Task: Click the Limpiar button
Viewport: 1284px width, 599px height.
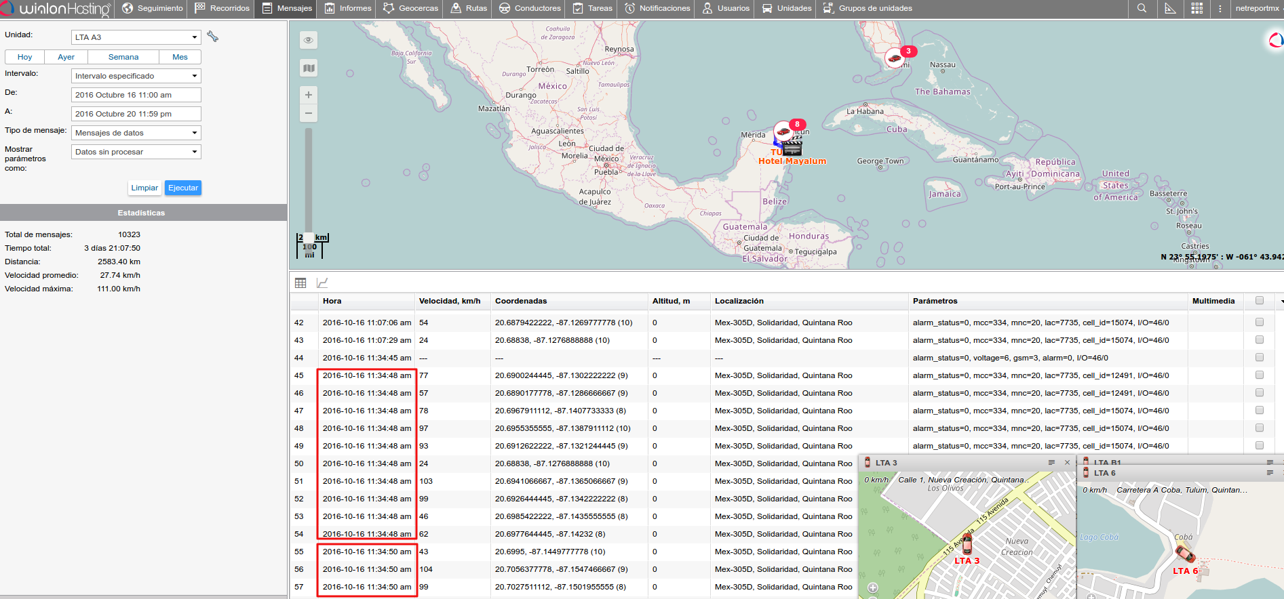Action: point(144,188)
